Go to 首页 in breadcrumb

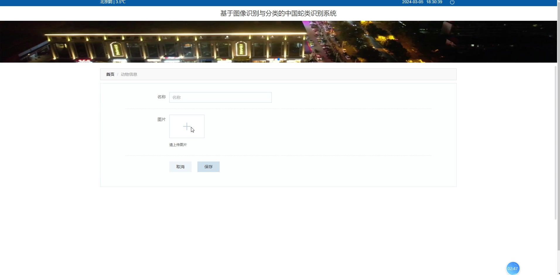coord(110,74)
